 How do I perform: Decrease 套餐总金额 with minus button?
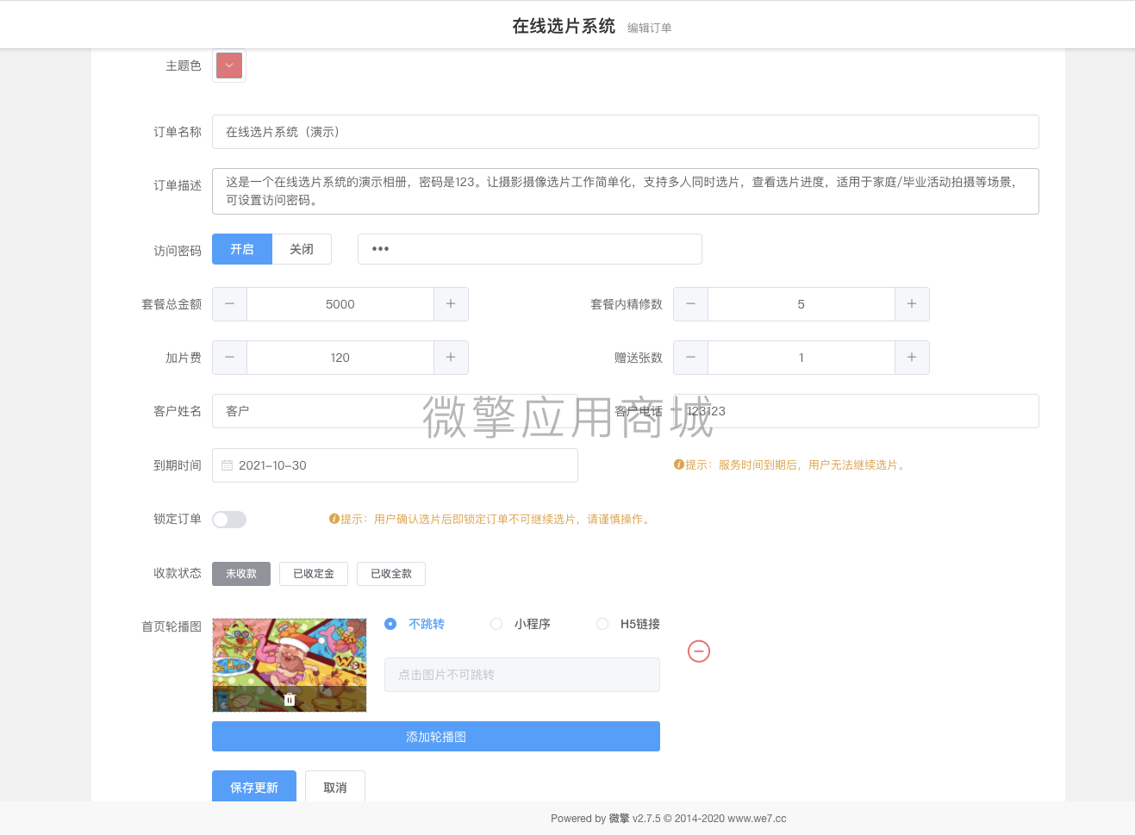tap(229, 304)
